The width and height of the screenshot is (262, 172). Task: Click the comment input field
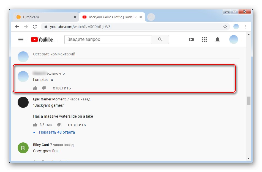click(110, 54)
